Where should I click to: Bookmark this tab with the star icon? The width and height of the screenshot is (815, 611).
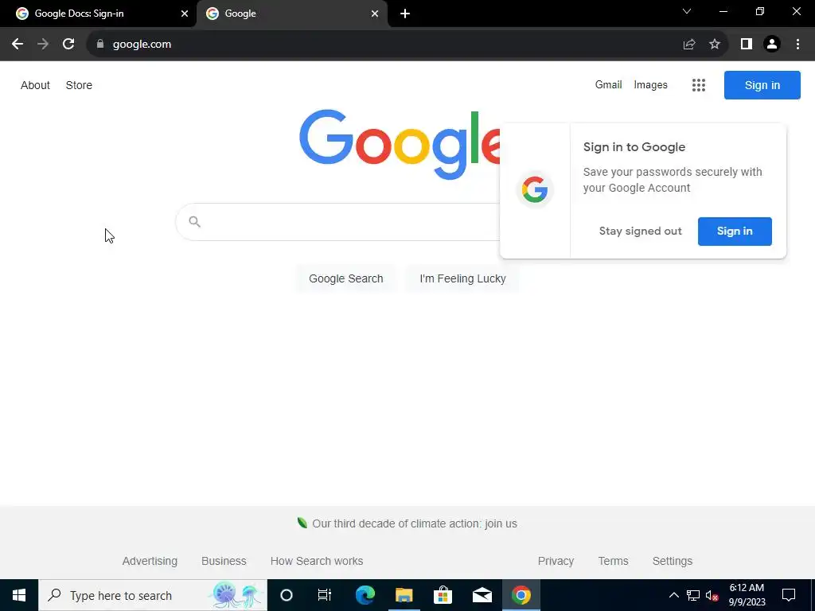(715, 45)
